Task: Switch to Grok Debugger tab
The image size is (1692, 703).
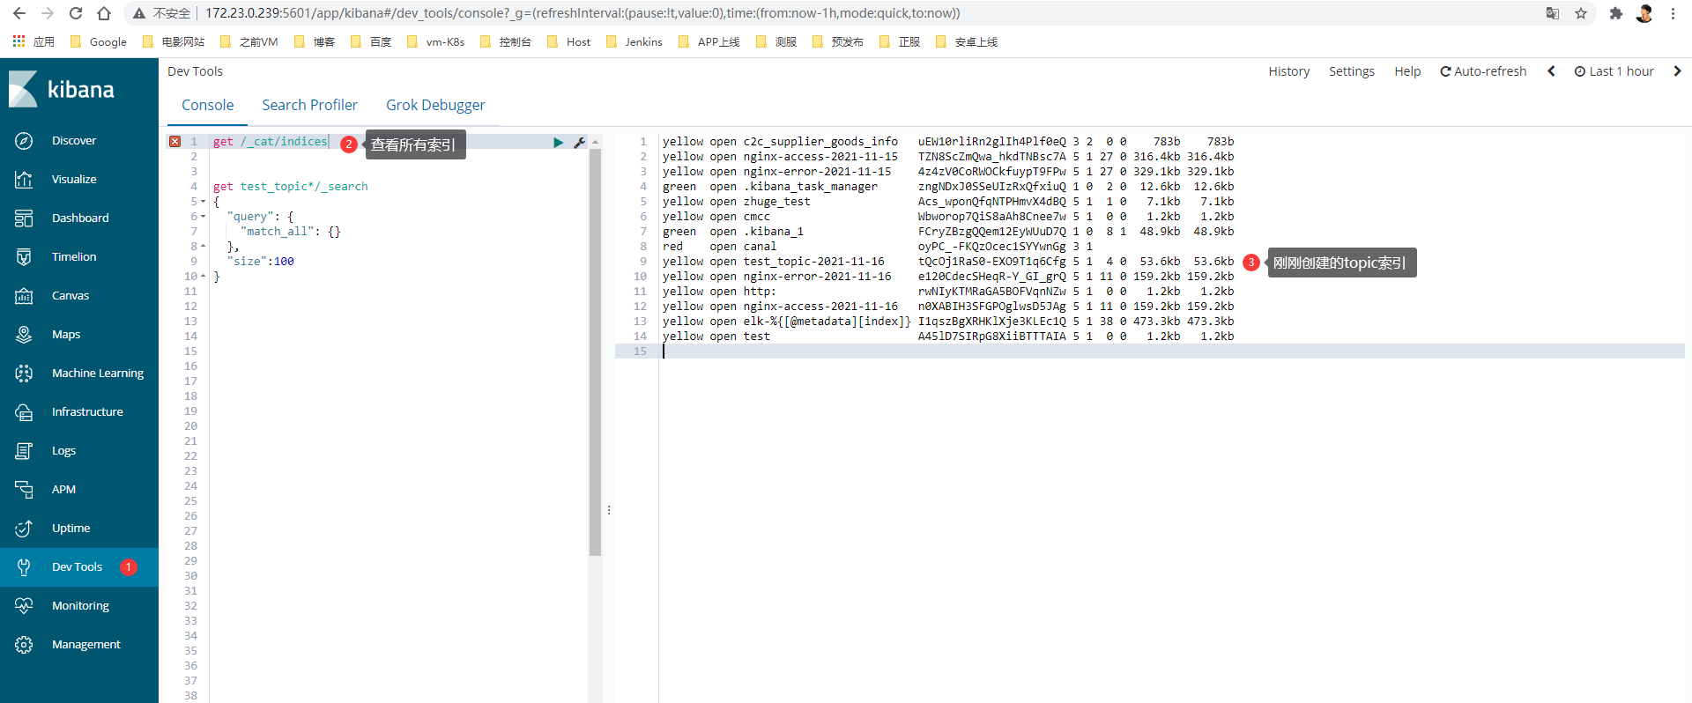Action: click(435, 105)
